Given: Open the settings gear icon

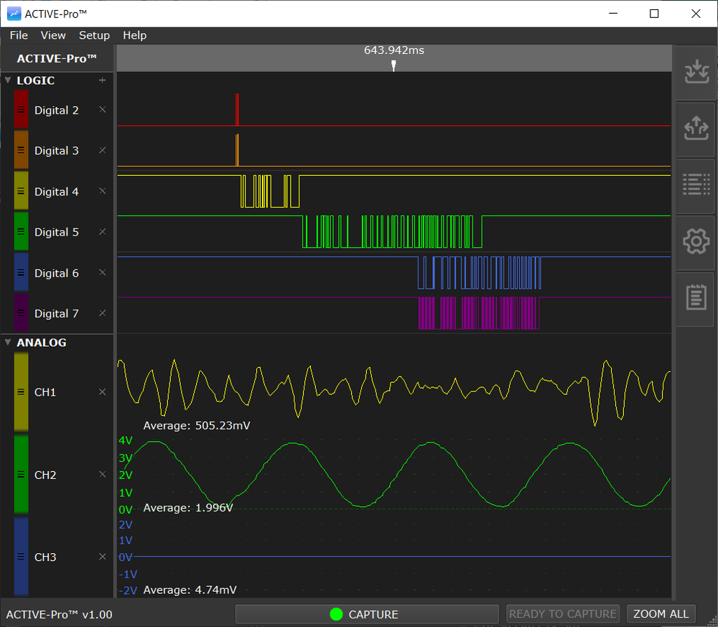Looking at the screenshot, I should [x=695, y=242].
